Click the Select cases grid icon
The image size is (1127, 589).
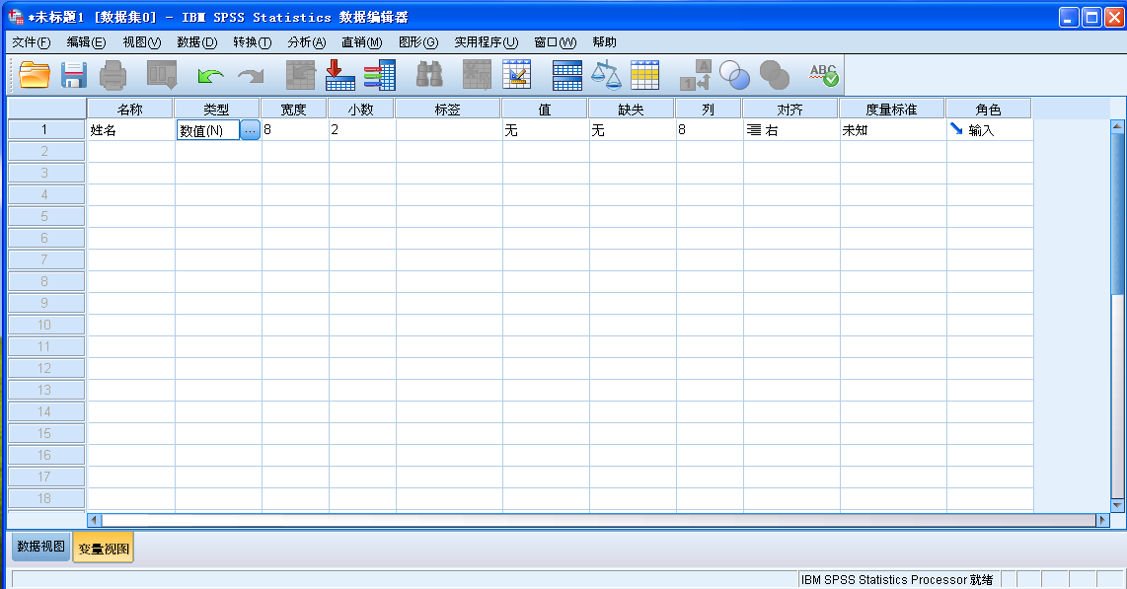(x=644, y=75)
